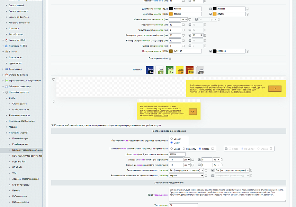The width and height of the screenshot is (296, 207).
Task: Click the Настройка HTTPS lock icon
Action: click(7, 46)
